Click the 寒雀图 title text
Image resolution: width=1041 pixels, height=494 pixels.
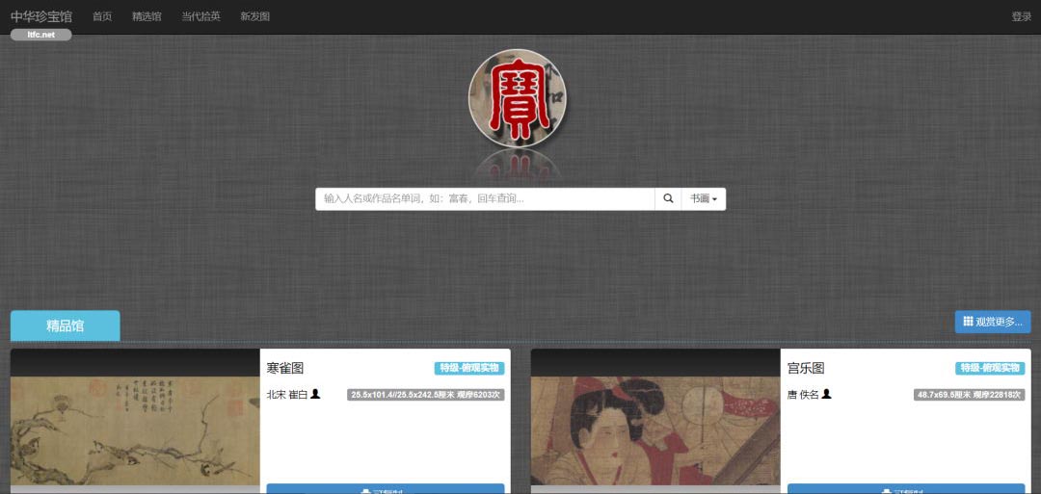284,368
